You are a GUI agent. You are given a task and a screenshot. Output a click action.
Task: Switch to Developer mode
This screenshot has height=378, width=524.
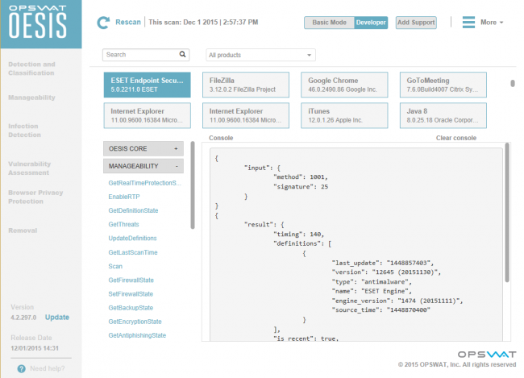(x=371, y=23)
